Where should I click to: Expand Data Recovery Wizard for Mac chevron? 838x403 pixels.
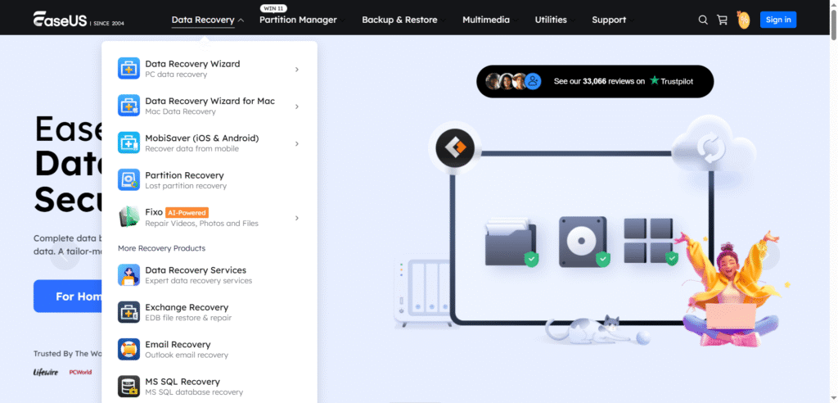[296, 106]
